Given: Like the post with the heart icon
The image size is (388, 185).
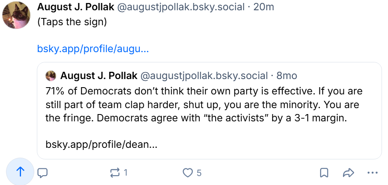Looking at the screenshot, I should coord(188,173).
